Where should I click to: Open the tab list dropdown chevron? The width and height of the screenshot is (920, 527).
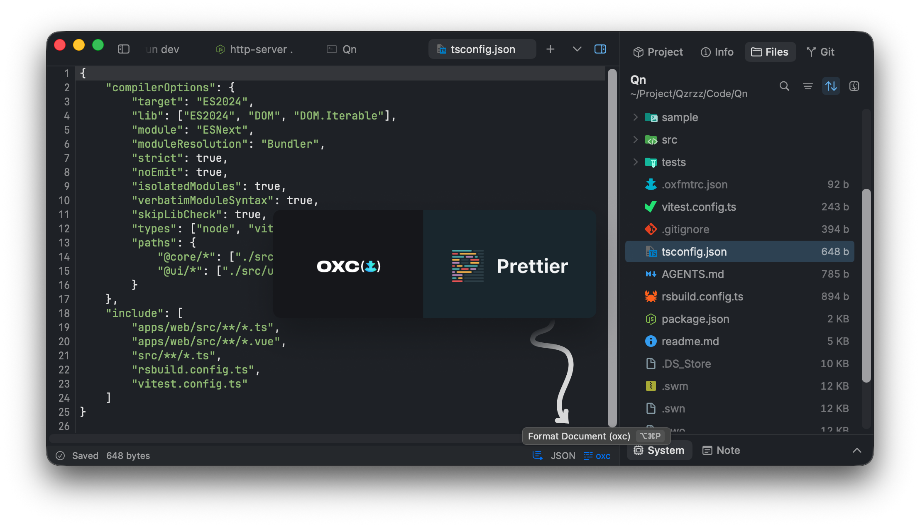coord(577,49)
